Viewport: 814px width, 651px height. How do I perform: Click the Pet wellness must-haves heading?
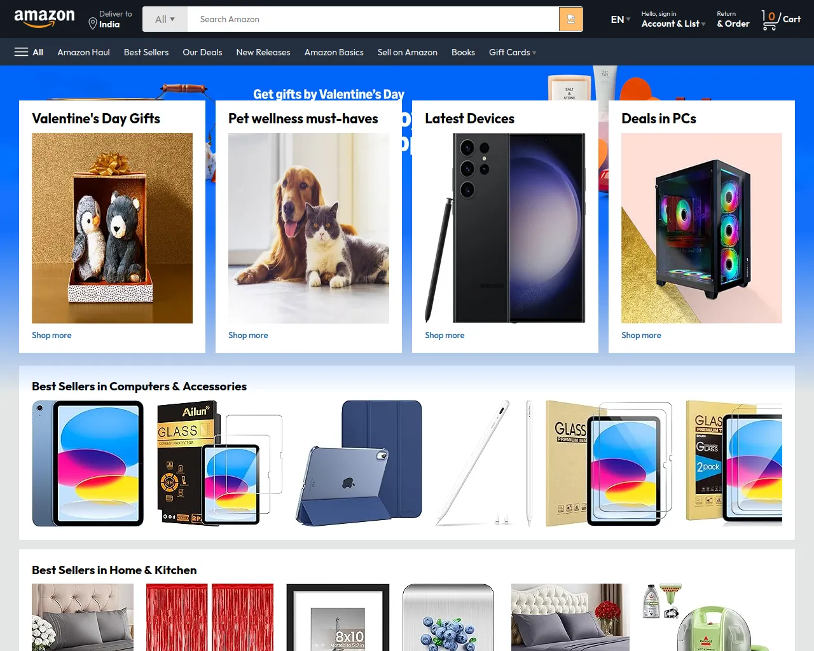303,119
